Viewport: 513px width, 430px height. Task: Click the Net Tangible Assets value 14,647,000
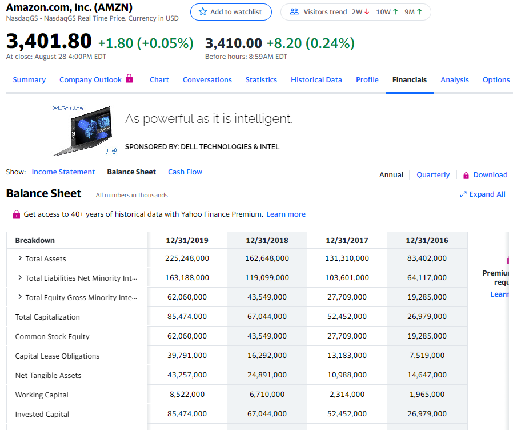click(x=427, y=375)
